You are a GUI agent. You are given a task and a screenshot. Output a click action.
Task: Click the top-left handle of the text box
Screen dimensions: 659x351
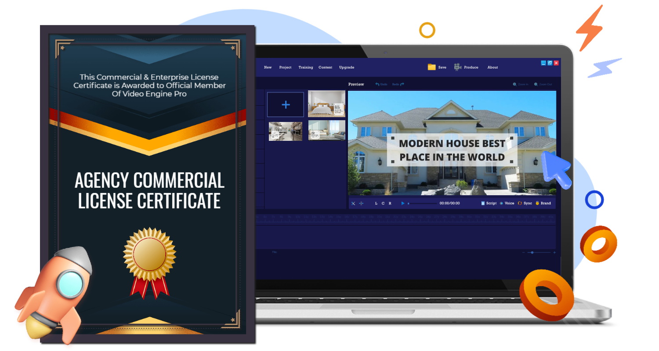pos(392,138)
